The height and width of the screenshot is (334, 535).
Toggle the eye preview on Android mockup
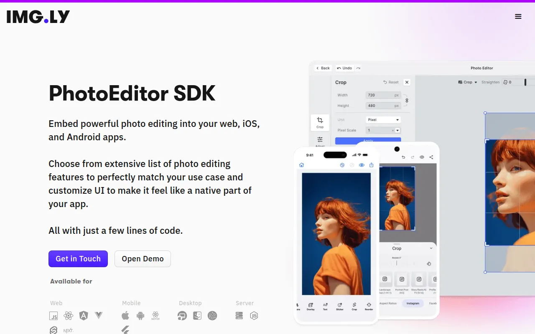pos(422,157)
